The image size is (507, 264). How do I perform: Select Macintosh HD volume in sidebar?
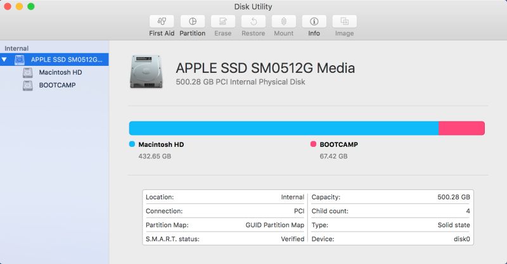click(x=60, y=72)
